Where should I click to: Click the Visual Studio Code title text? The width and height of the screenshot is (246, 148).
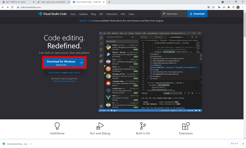(x=55, y=14)
